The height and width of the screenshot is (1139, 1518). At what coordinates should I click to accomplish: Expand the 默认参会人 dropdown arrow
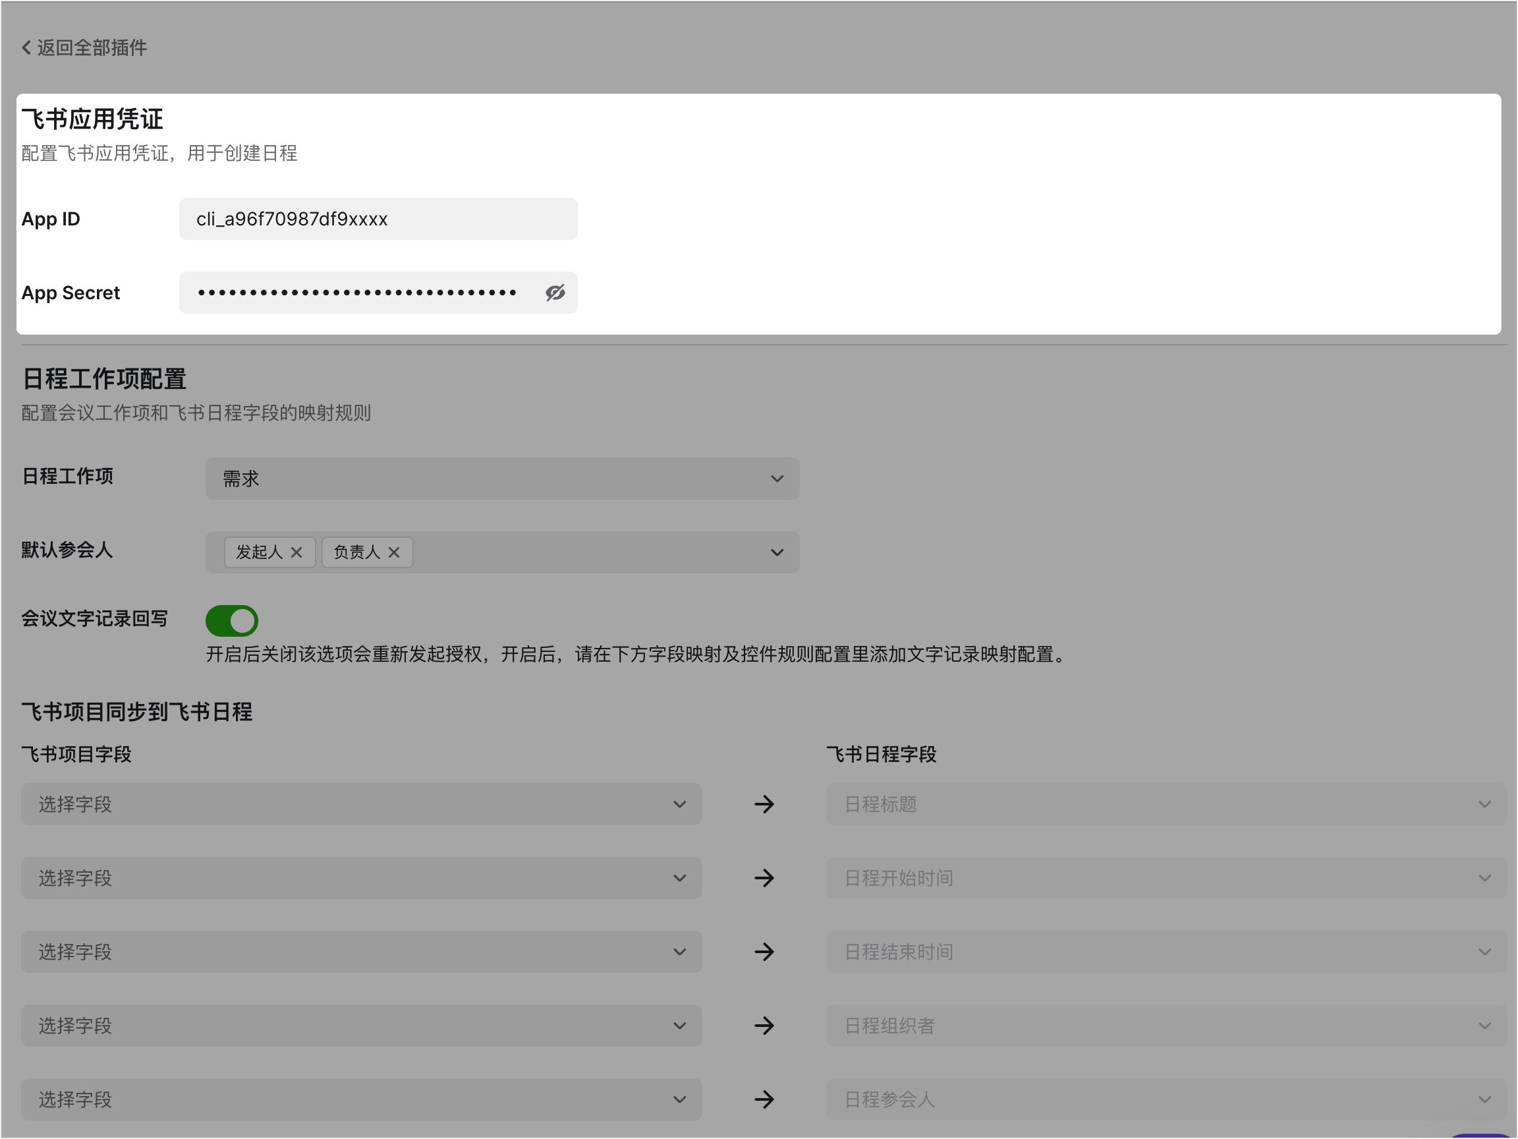click(777, 552)
